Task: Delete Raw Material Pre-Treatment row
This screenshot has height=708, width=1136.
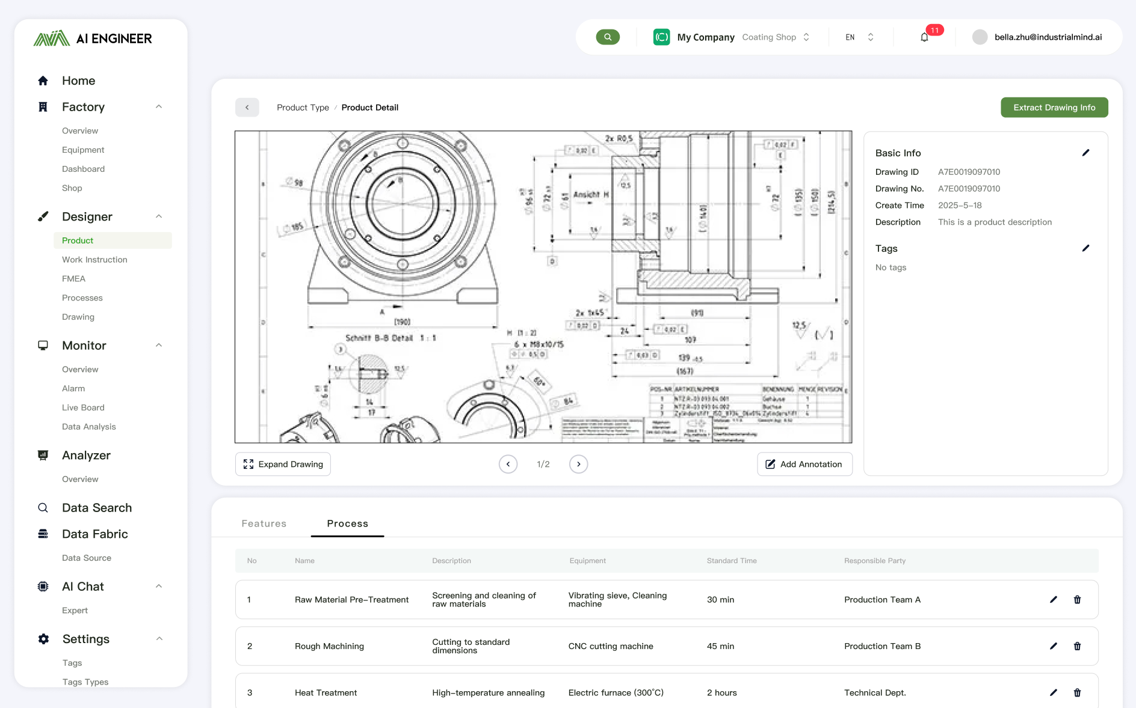Action: [1078, 600]
